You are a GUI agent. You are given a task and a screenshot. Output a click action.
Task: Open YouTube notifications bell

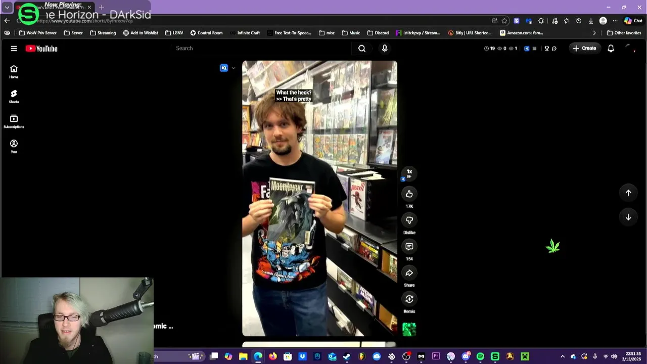coord(611,49)
